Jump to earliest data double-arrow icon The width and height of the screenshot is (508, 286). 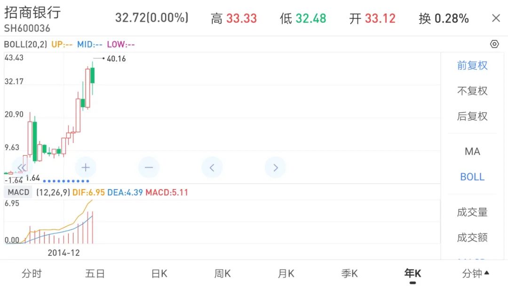(21, 167)
